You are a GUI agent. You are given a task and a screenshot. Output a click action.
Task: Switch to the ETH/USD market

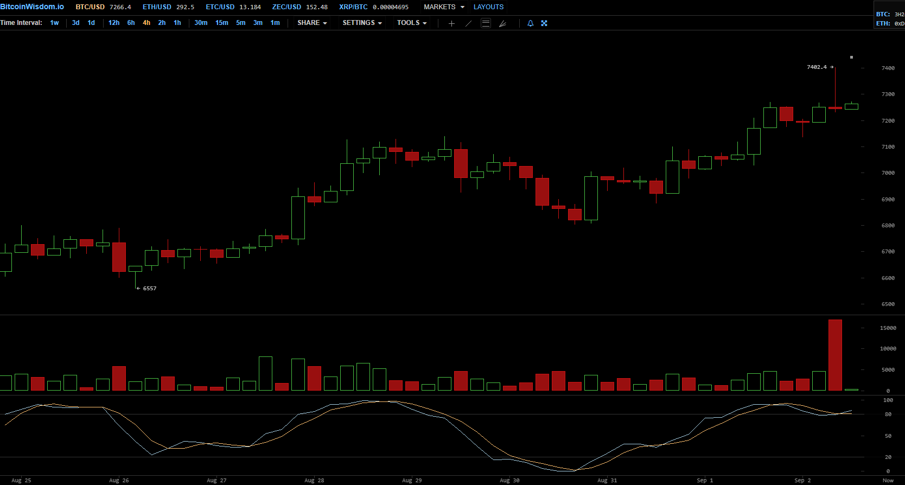point(157,7)
